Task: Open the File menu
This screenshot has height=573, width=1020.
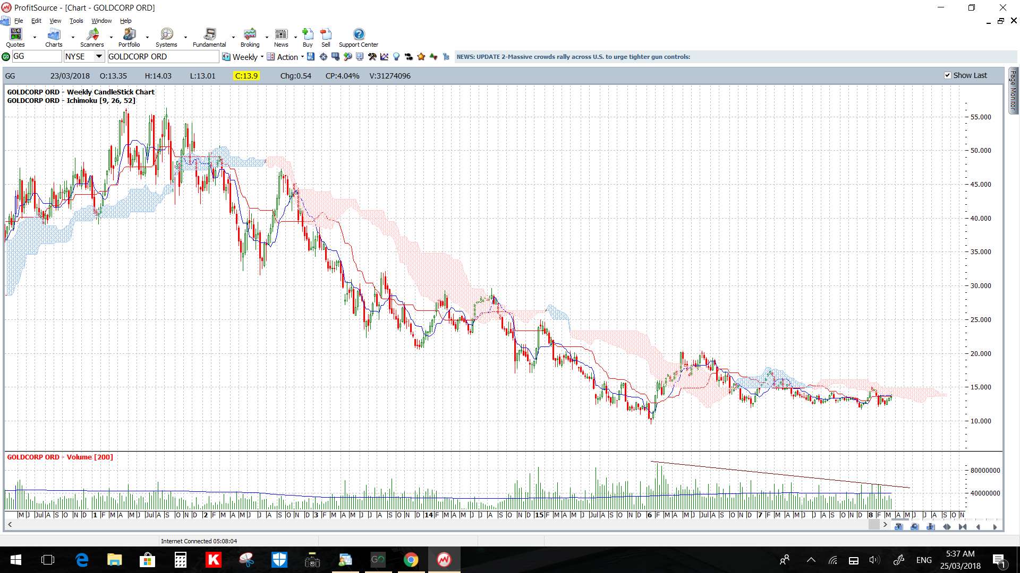Action: pos(19,21)
